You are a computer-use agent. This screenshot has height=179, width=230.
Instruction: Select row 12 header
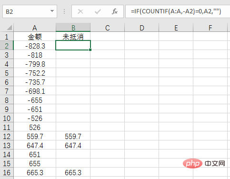7,136
